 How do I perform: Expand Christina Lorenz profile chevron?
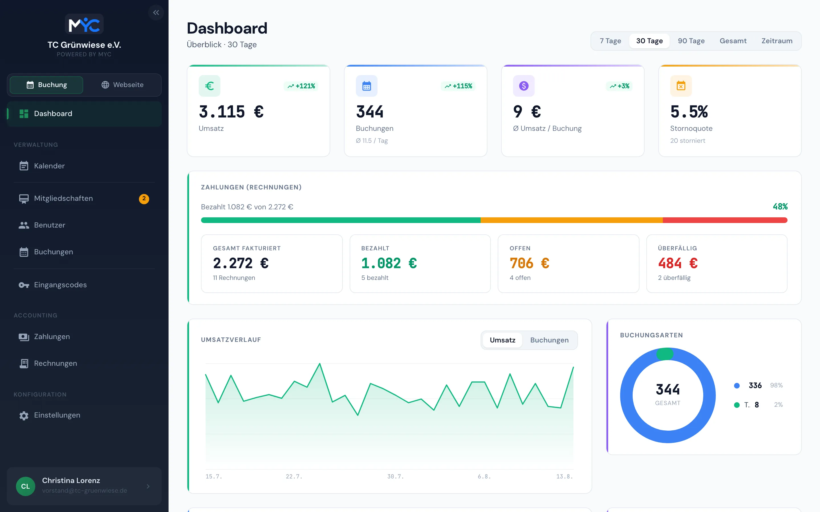(x=148, y=486)
